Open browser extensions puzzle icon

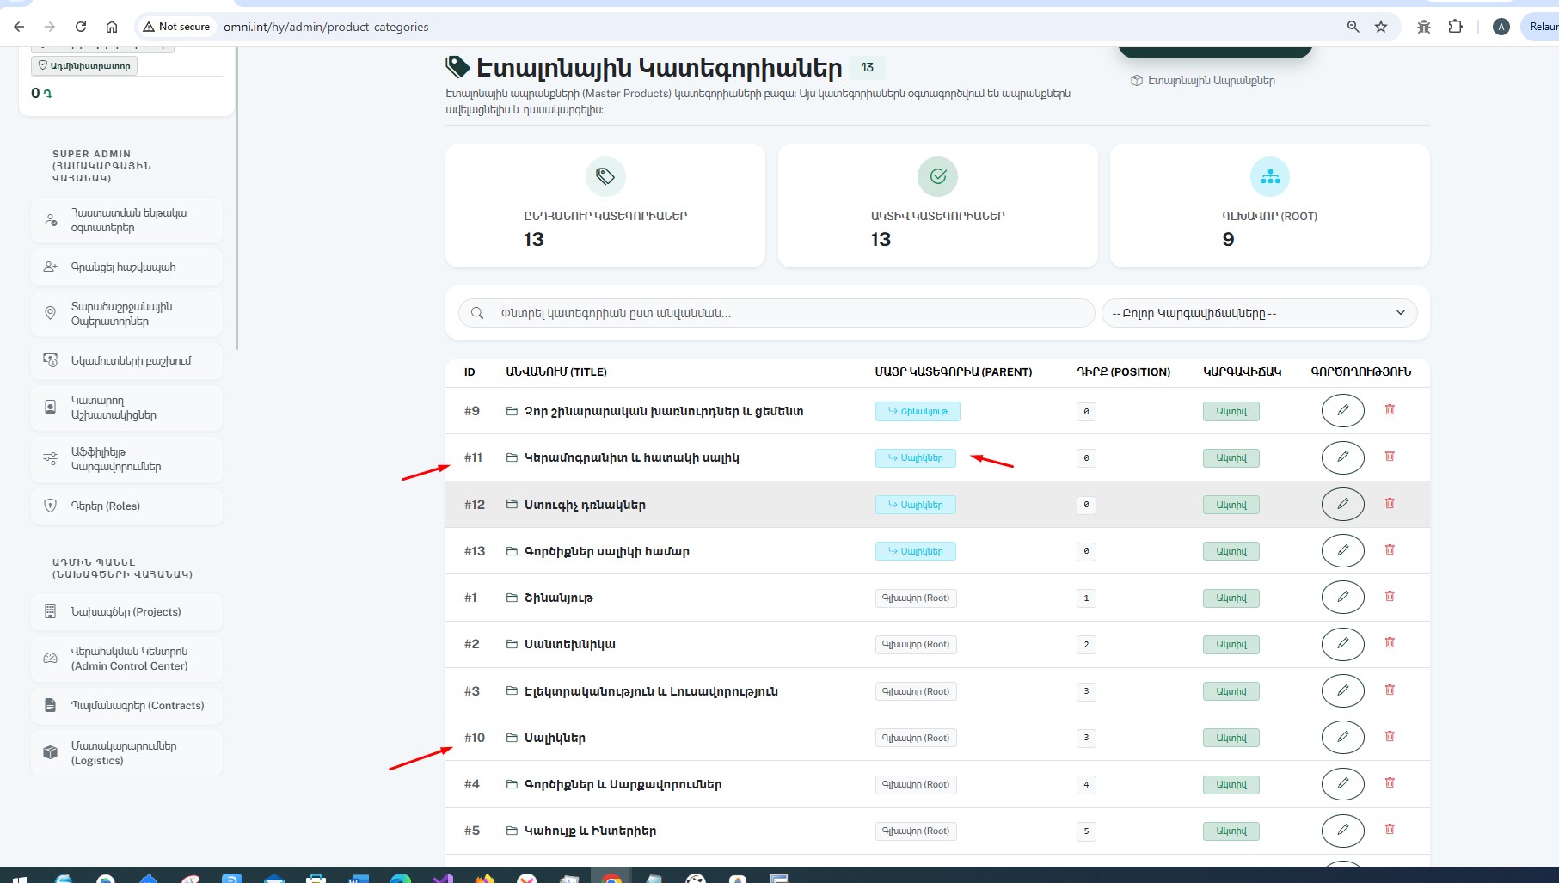(x=1455, y=27)
